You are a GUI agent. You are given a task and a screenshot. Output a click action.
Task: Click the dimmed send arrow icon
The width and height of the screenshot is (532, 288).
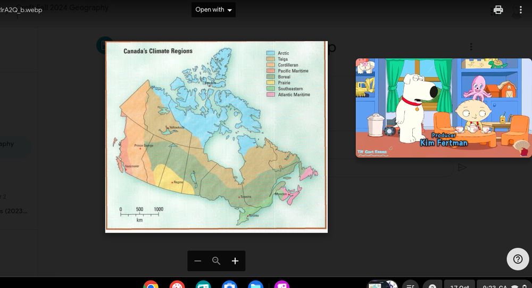coord(462,167)
